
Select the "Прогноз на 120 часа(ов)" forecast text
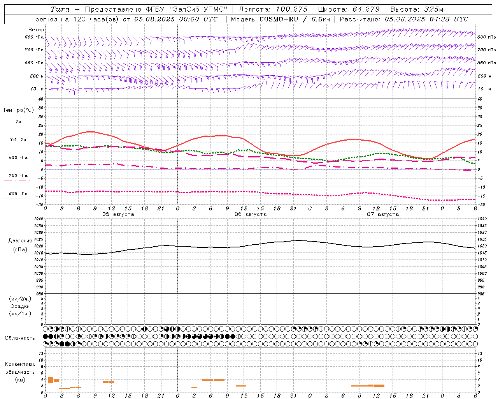[x=75, y=19]
